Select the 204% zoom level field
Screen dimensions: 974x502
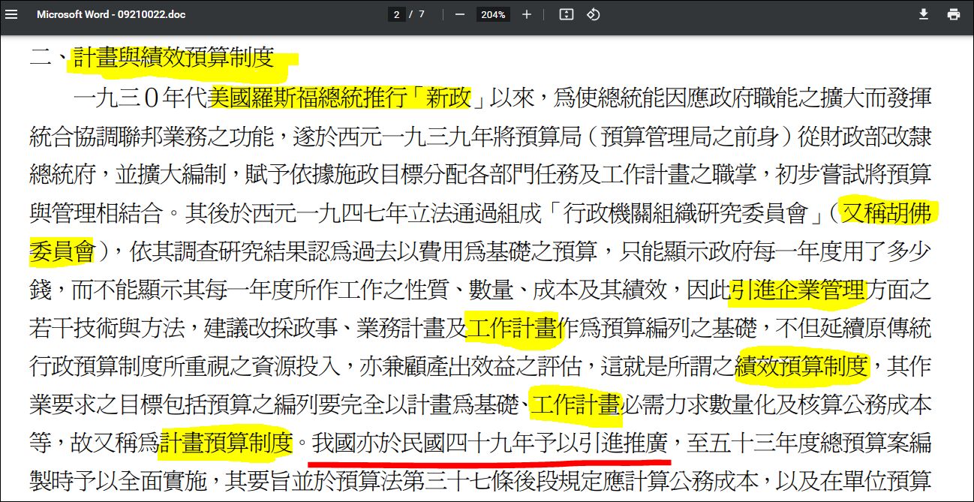click(x=493, y=14)
